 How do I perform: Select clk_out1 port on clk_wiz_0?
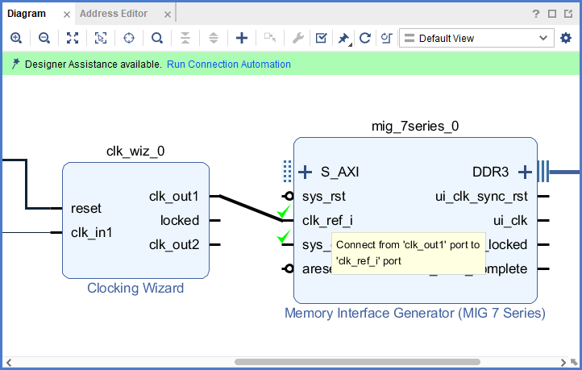coord(174,197)
